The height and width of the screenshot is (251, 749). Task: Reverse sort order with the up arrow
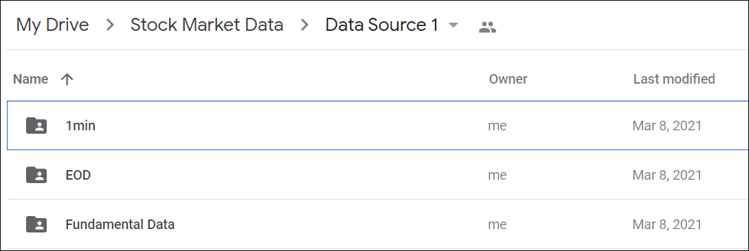[x=67, y=79]
